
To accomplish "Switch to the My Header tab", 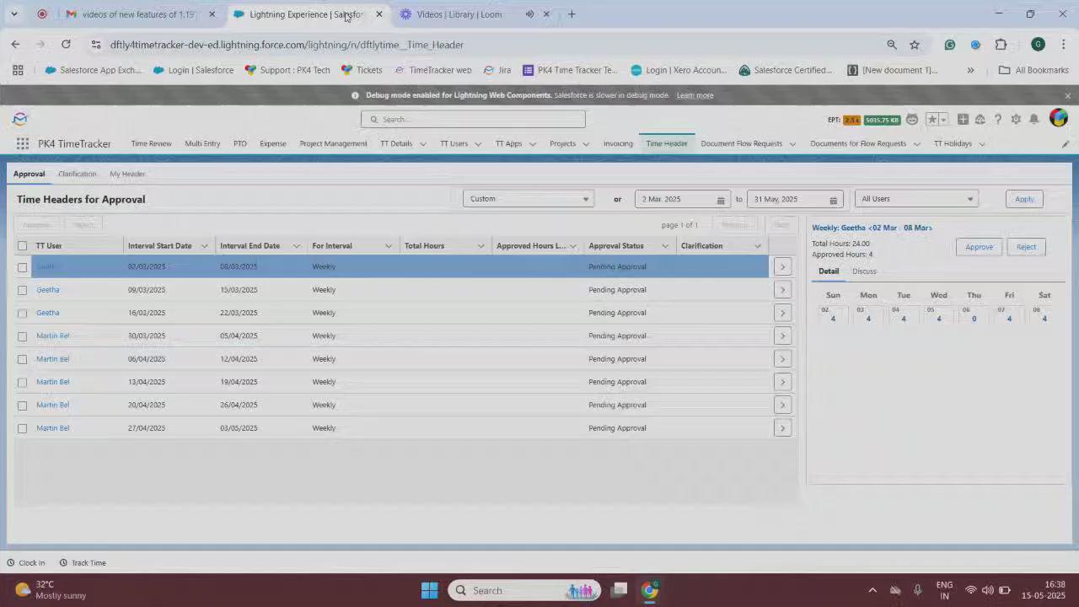I will (x=127, y=174).
